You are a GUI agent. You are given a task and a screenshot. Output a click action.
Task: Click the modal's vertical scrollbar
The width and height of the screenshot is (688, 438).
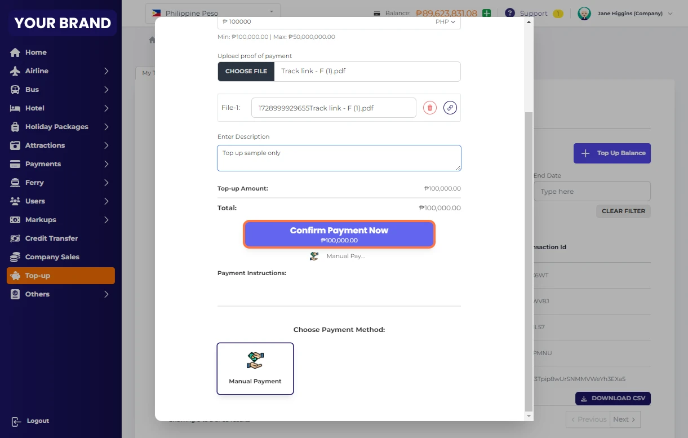click(x=528, y=259)
